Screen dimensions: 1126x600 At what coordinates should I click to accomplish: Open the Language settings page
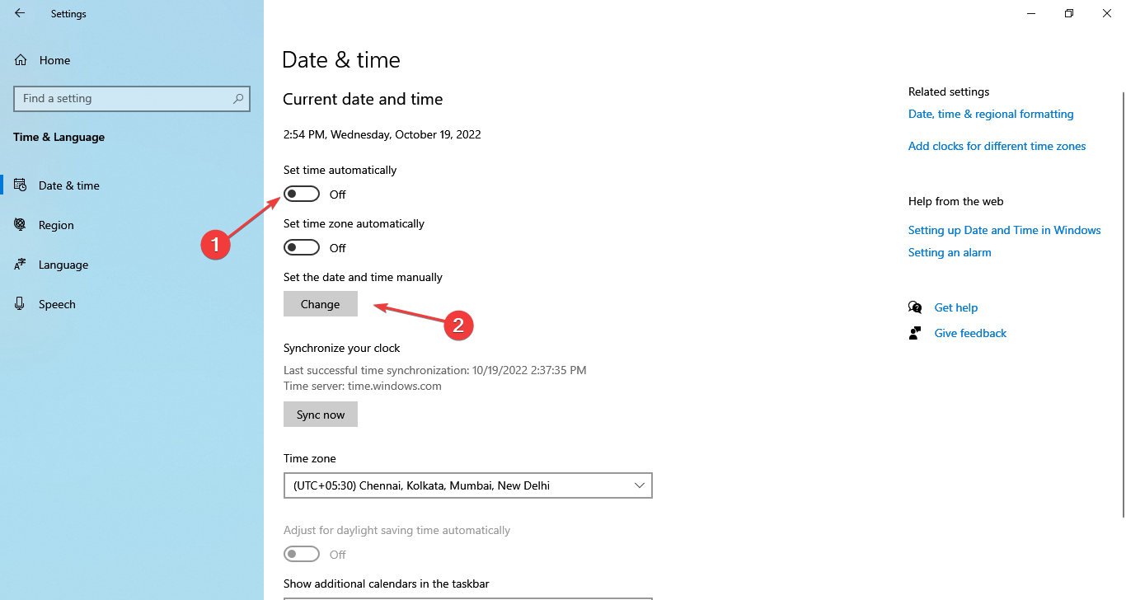(132, 265)
